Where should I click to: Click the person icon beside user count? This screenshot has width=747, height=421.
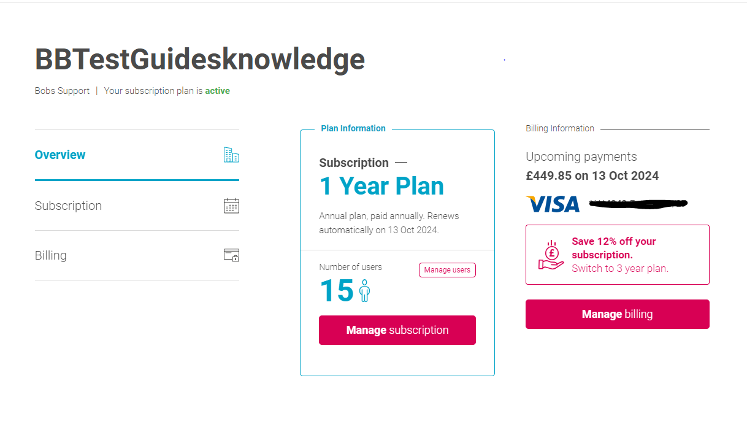365,291
